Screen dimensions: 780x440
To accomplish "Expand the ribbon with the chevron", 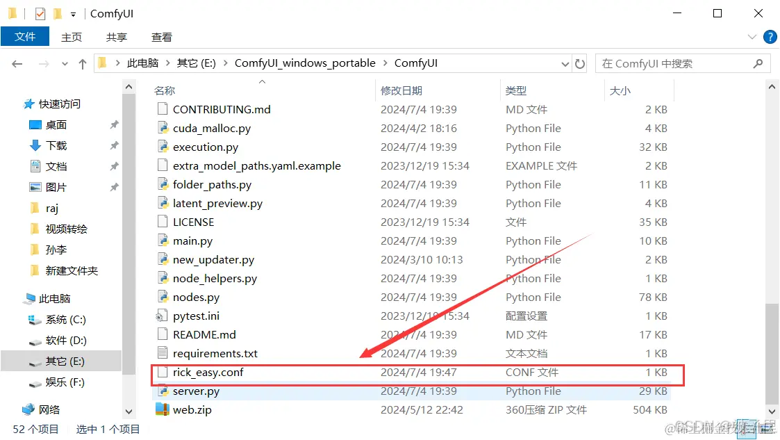I will (x=752, y=38).
